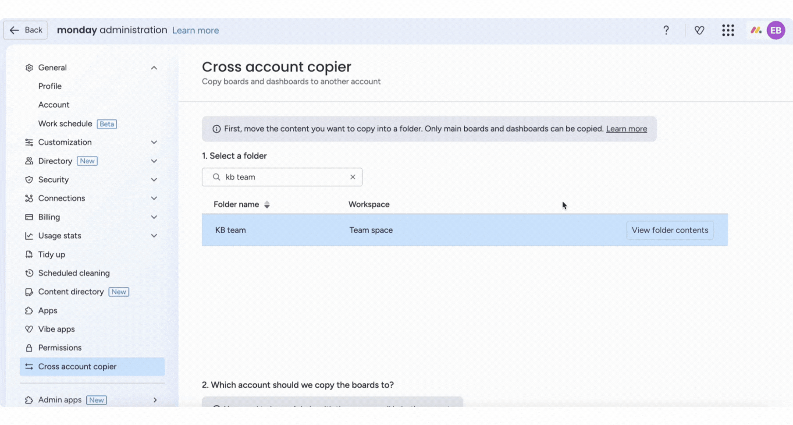The height and width of the screenshot is (425, 793).
Task: Expand the Customization section chevron
Action: pyautogui.click(x=154, y=142)
